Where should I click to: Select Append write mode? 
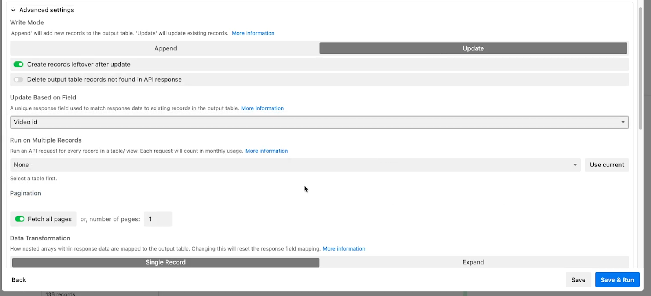tap(166, 48)
